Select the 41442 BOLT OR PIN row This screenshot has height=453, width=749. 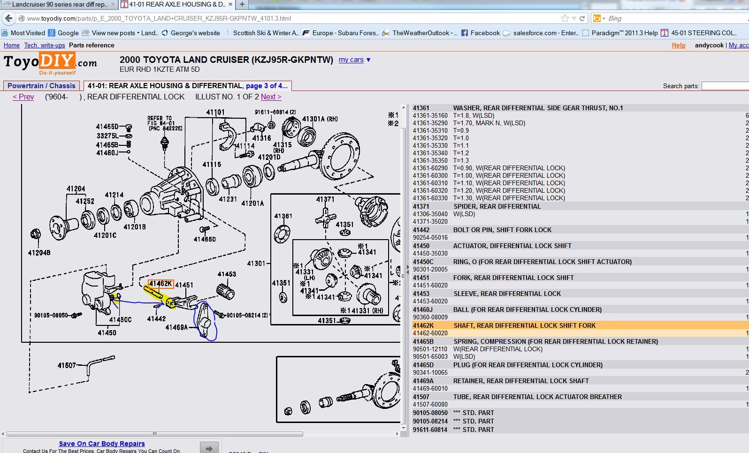pos(580,230)
